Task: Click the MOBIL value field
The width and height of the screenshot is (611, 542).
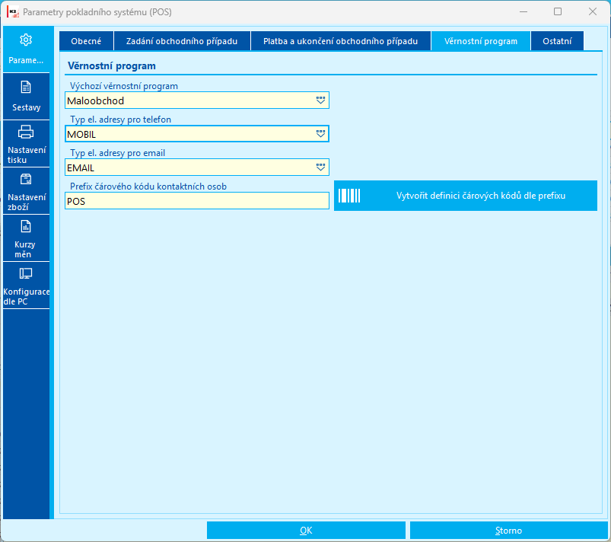Action: [197, 134]
